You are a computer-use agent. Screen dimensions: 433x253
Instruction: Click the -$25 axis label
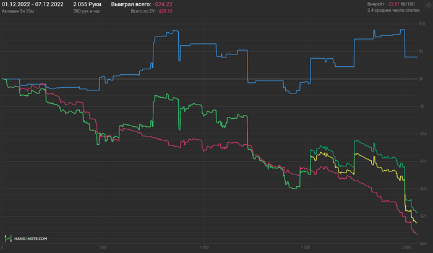[422, 217]
